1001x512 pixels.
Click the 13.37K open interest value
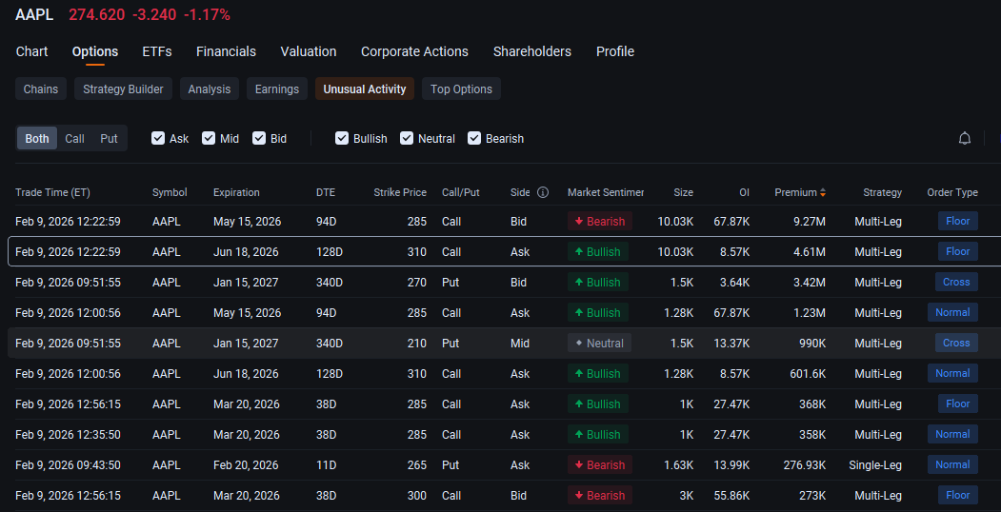[x=731, y=343]
